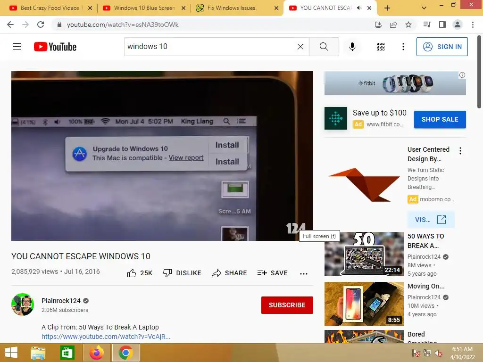Click the padlock site info icon

click(59, 25)
